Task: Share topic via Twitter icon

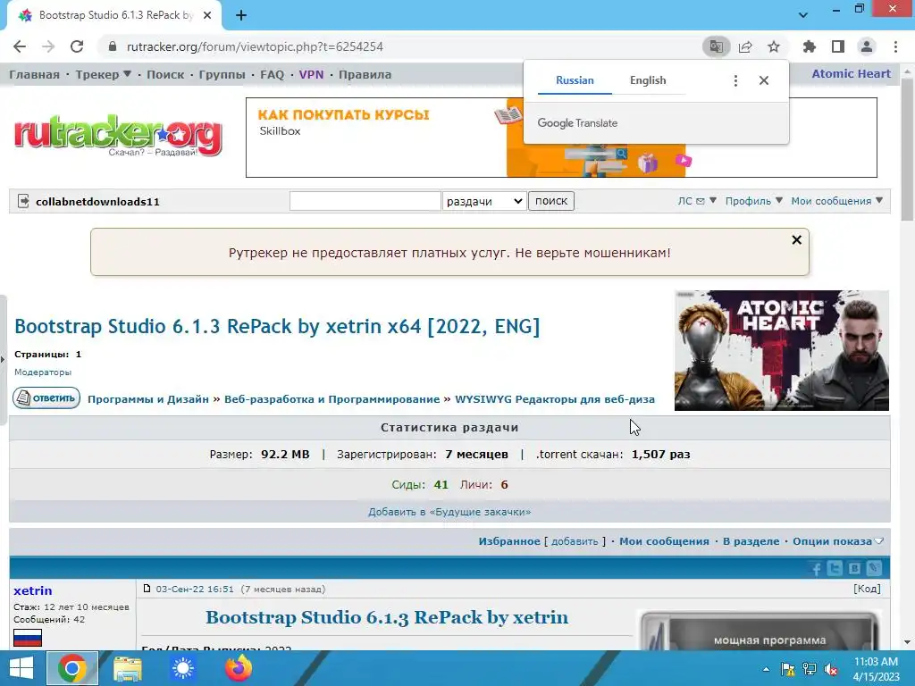Action: tap(835, 569)
